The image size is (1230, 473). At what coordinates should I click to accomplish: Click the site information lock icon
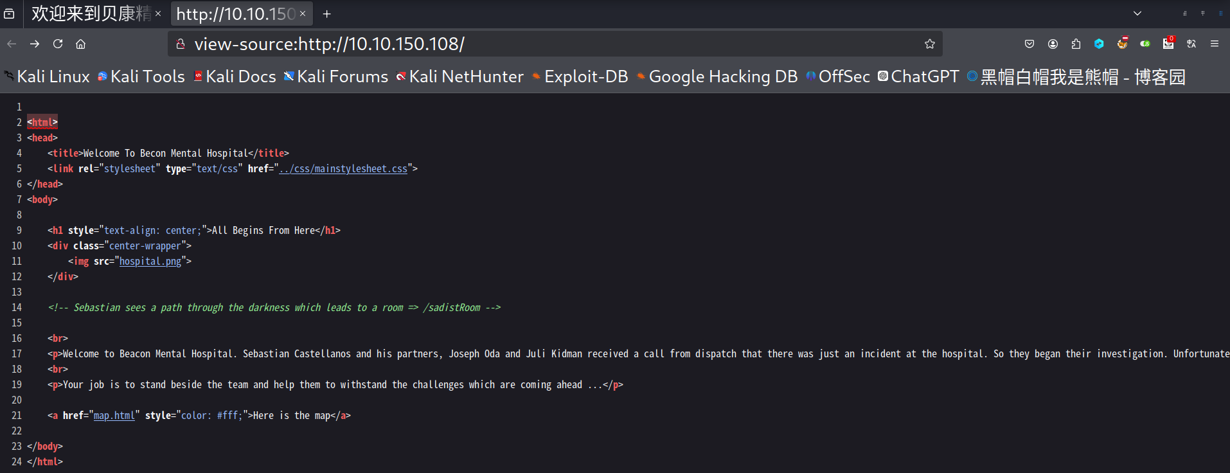coord(181,44)
